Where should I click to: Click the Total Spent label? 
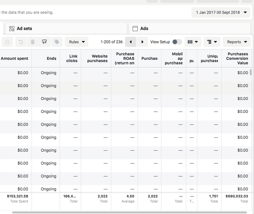click(19, 202)
